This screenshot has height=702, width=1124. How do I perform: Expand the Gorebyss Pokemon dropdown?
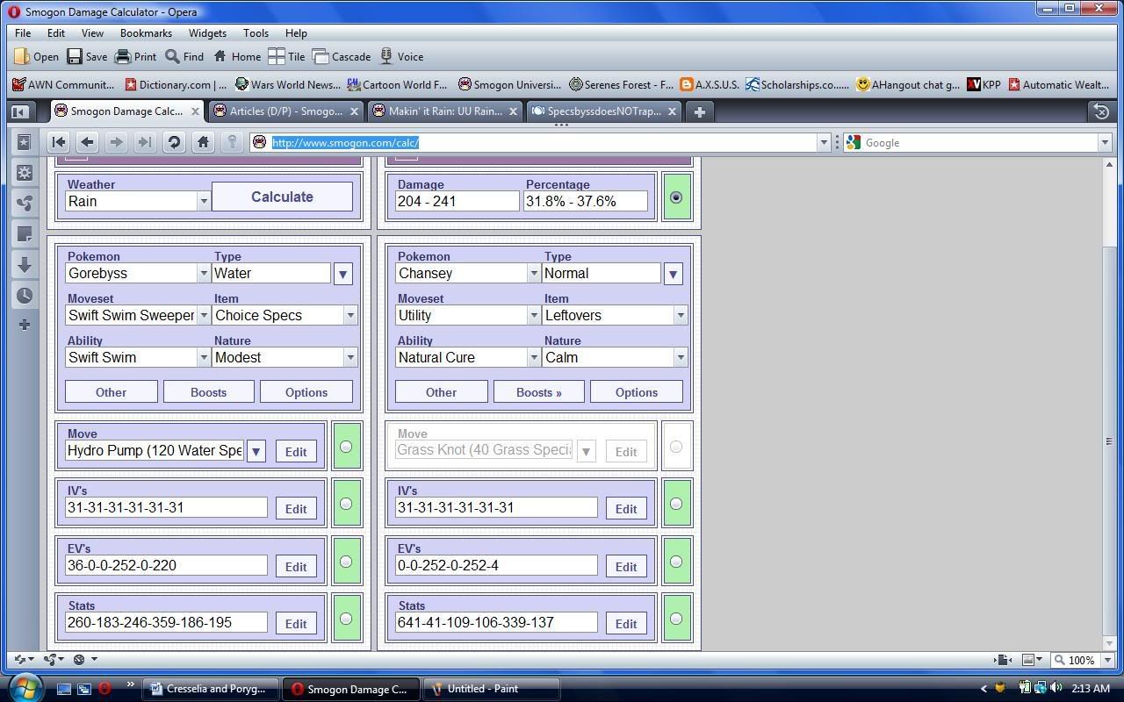[203, 273]
